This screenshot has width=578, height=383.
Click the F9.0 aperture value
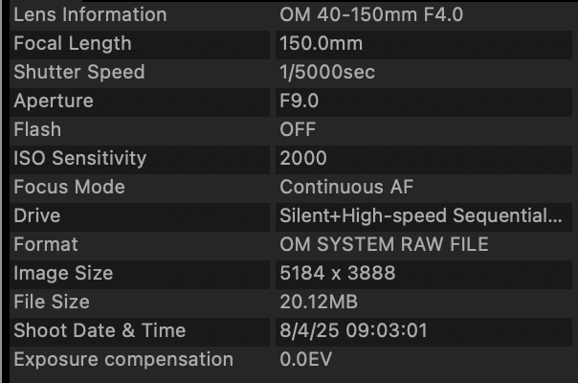tap(299, 101)
